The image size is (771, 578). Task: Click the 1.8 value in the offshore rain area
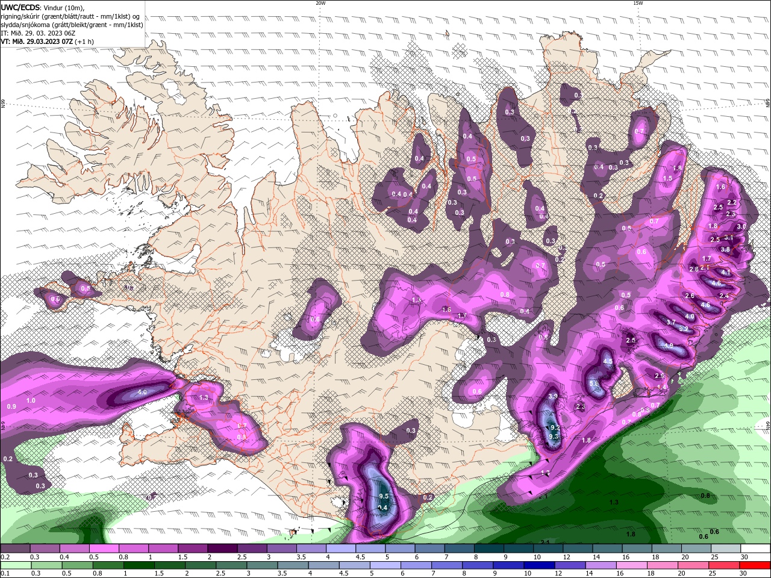(x=631, y=534)
